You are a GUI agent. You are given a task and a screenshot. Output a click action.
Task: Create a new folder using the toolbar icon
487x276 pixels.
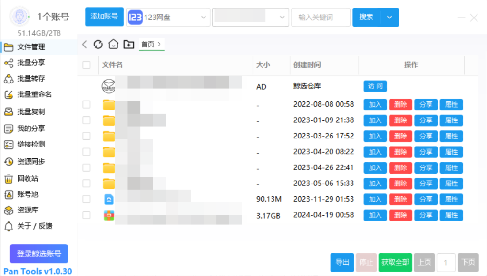point(128,44)
